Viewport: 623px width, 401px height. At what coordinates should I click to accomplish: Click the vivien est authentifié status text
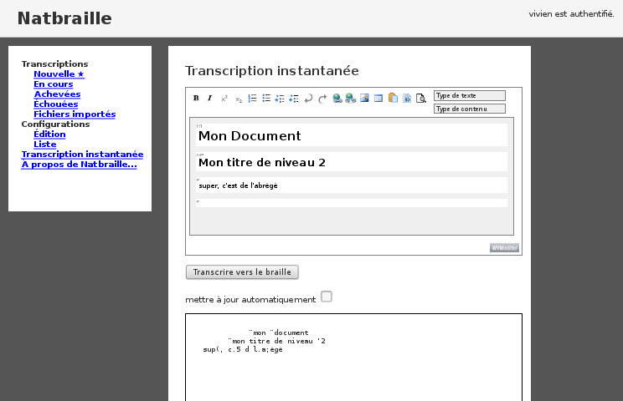[x=571, y=14]
